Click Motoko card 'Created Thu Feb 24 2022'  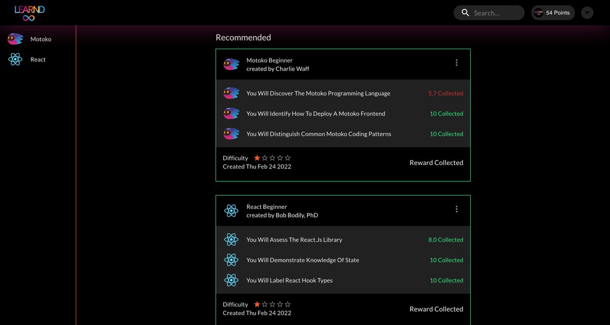click(x=257, y=167)
